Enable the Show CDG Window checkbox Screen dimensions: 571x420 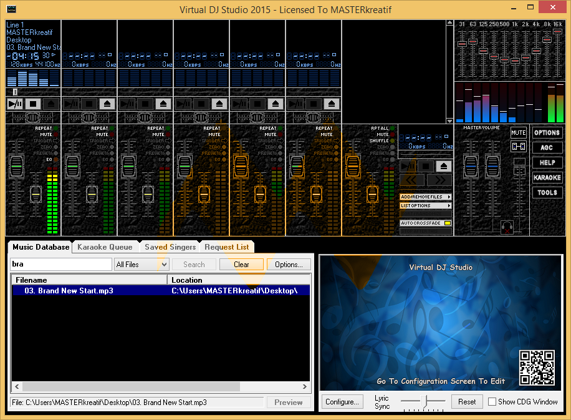tap(492, 401)
